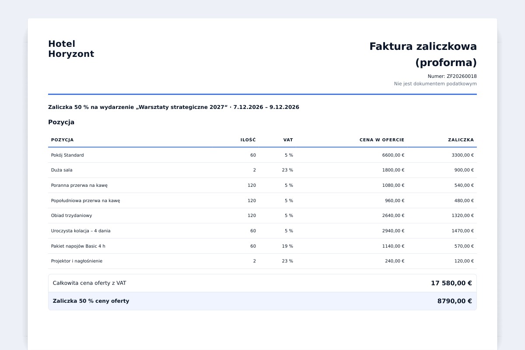
Task: Click VAT 5 % in Uroczysta kolacja row
Action: click(289, 231)
